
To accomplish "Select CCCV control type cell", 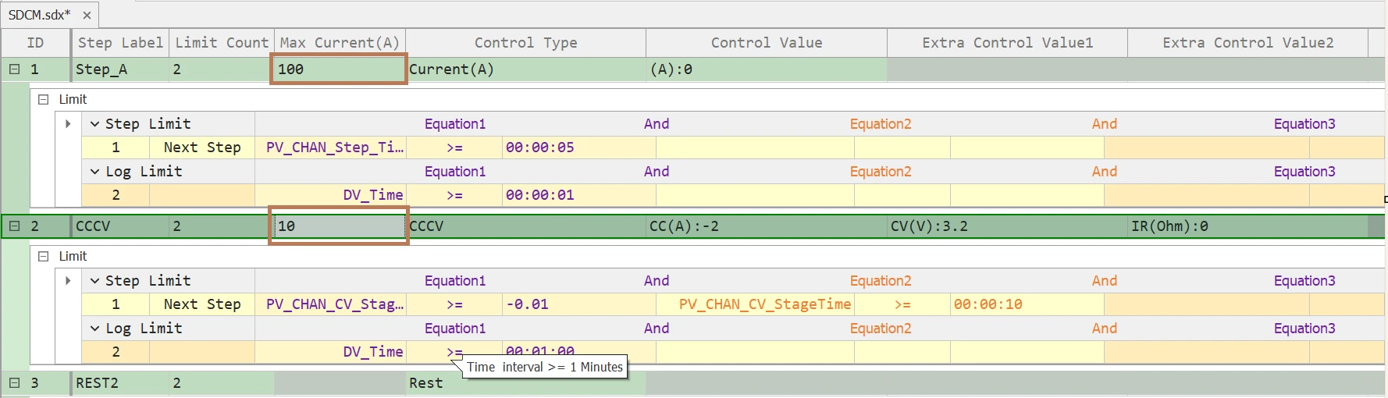I will [x=526, y=226].
